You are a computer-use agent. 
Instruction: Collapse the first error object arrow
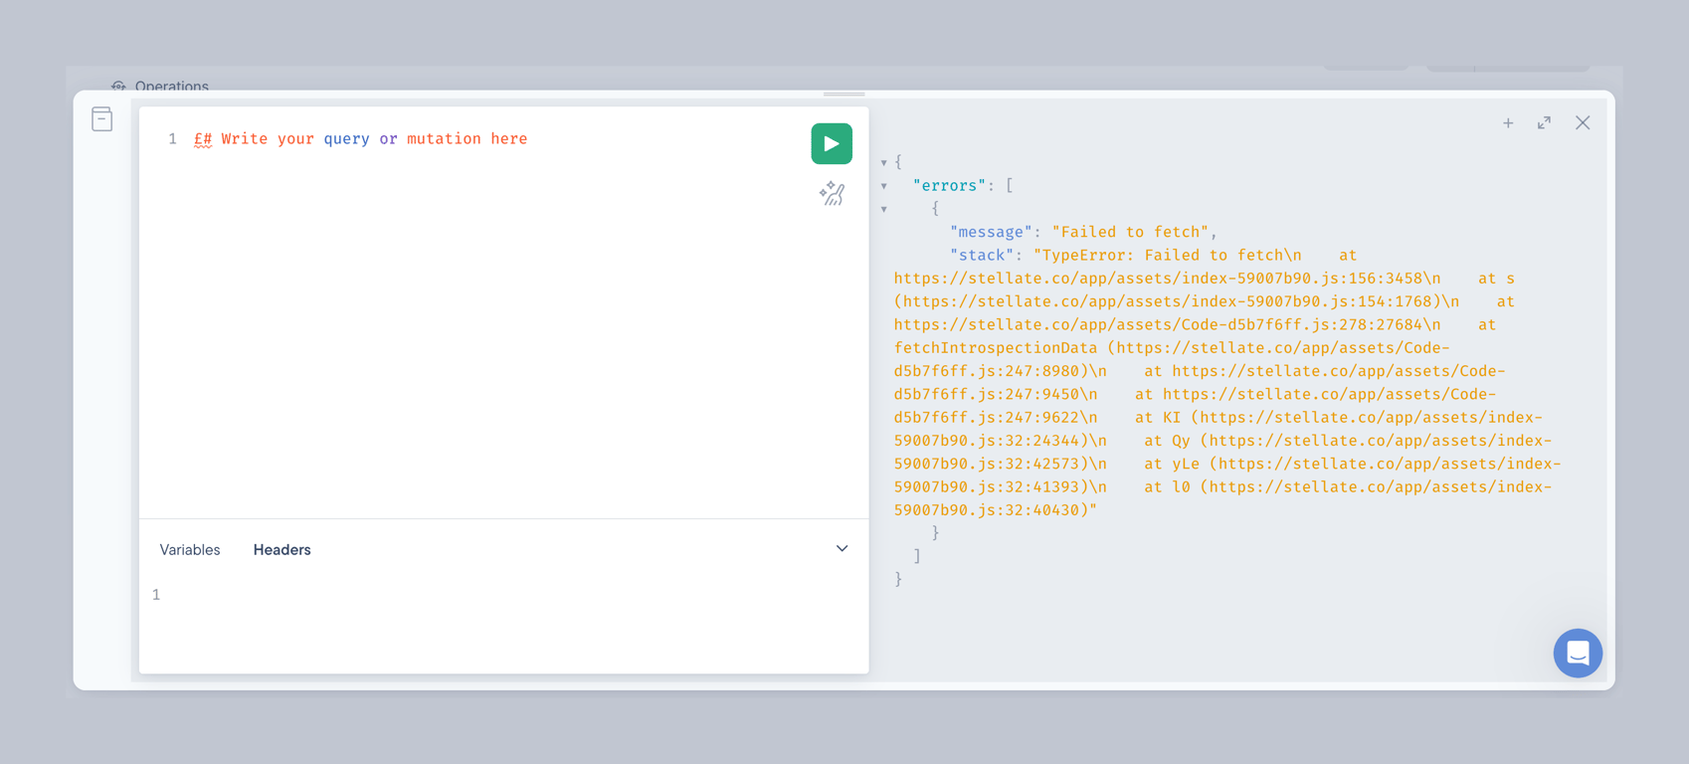883,209
